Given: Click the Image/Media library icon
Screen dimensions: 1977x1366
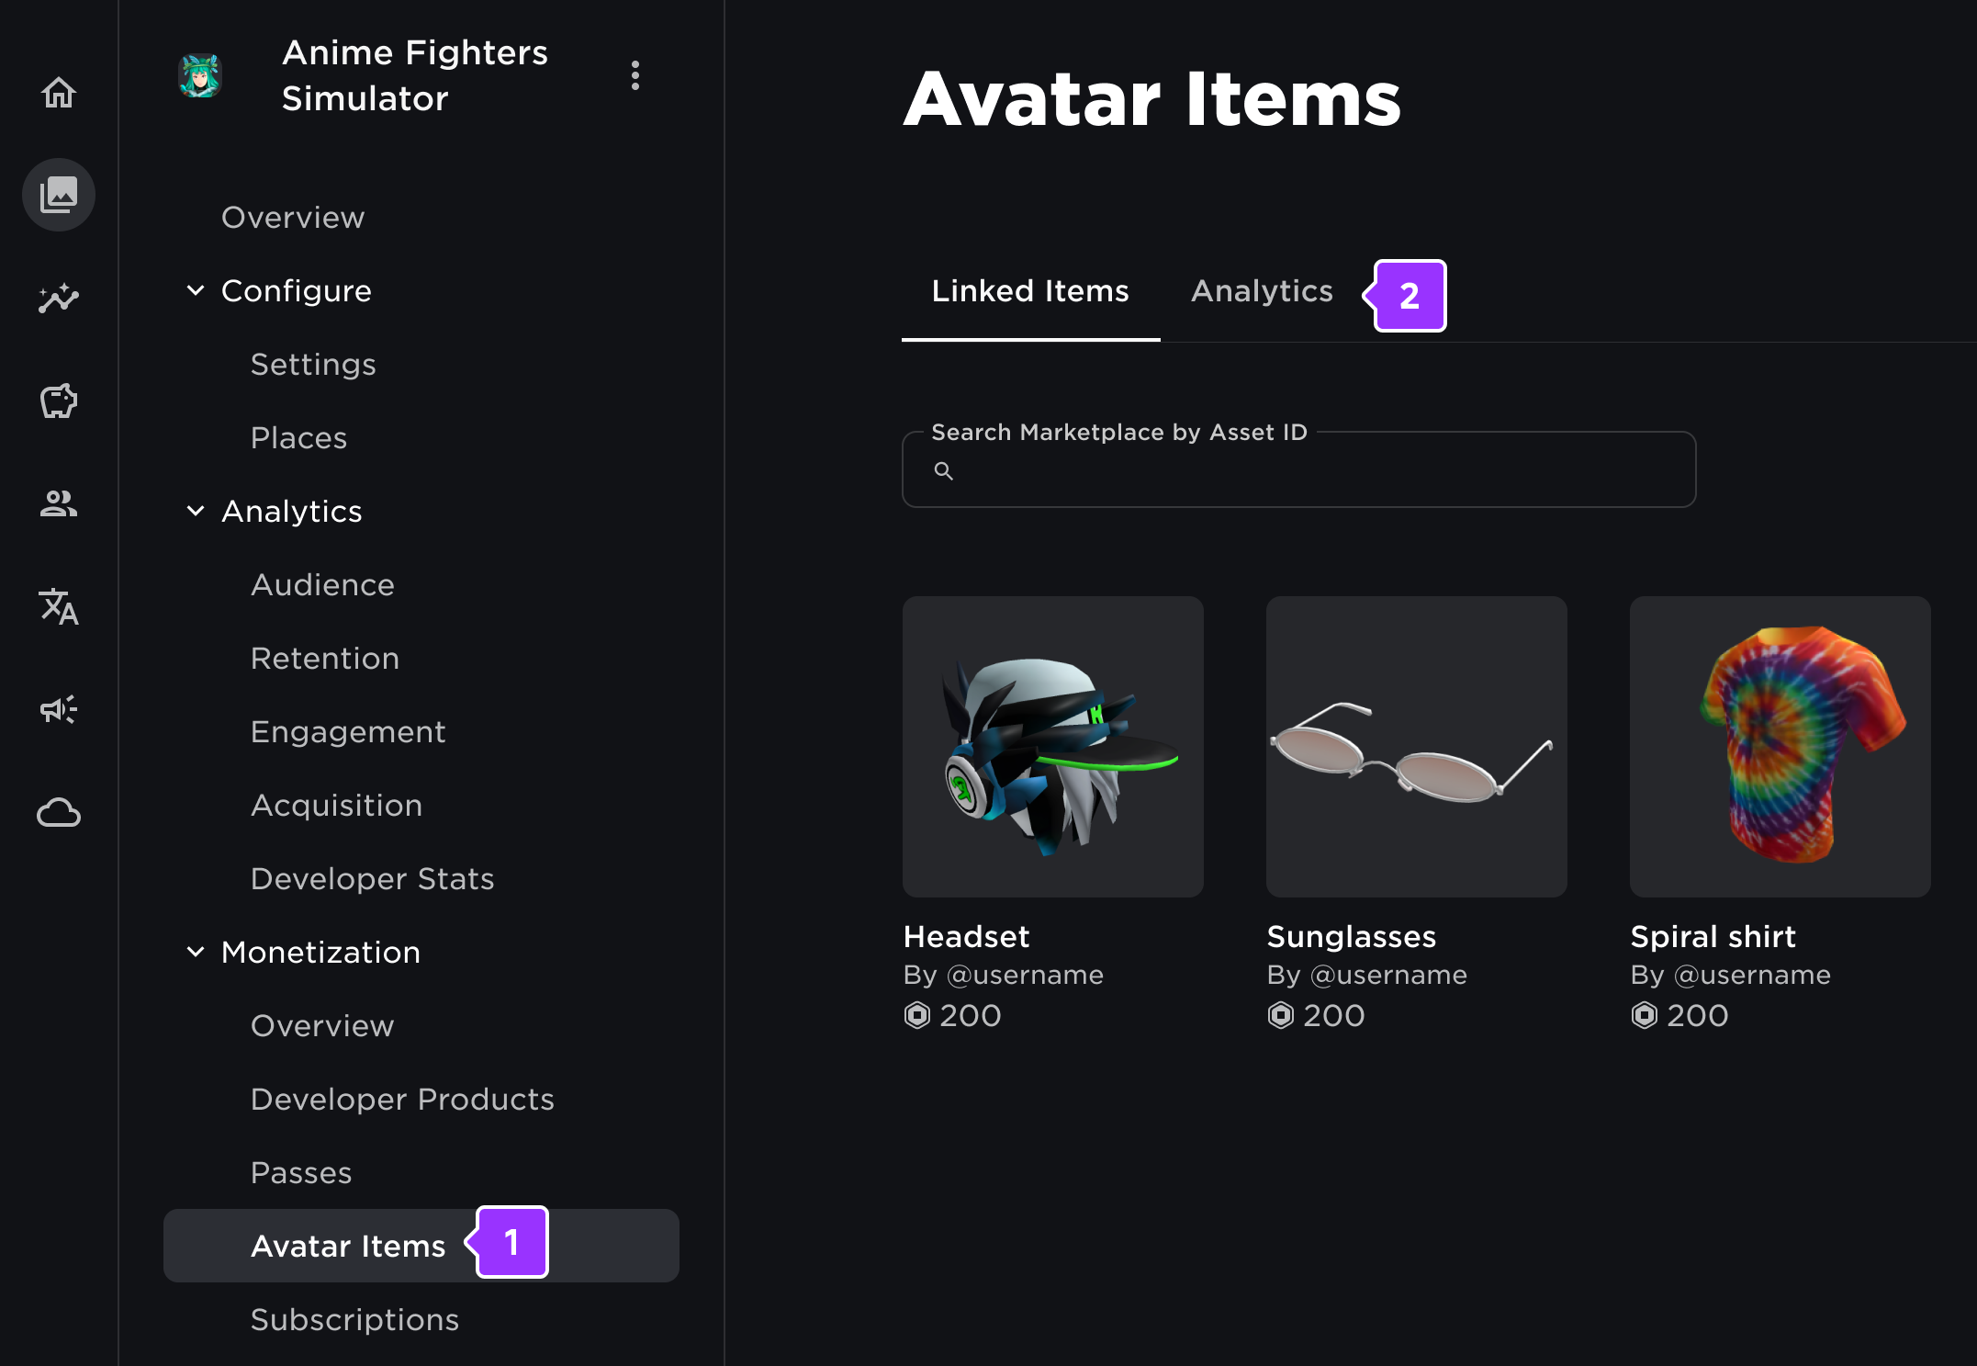Looking at the screenshot, I should (60, 196).
